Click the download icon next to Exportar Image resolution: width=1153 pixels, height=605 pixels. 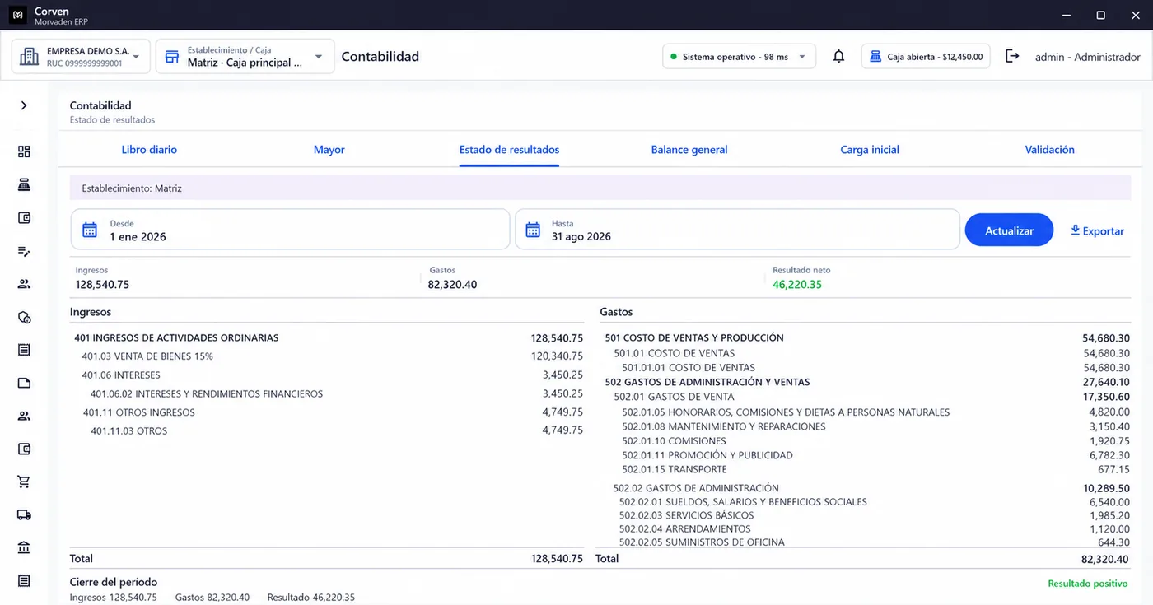click(1075, 230)
